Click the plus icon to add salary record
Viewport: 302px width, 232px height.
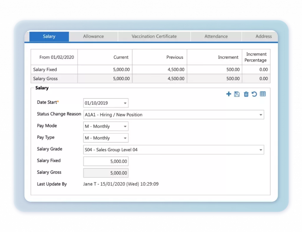pyautogui.click(x=229, y=94)
